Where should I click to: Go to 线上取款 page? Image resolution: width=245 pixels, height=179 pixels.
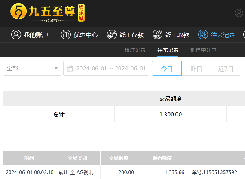tap(177, 35)
